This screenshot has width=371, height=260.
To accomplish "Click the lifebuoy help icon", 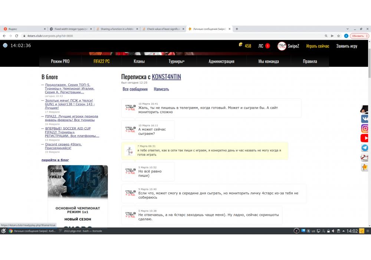I will click(x=365, y=157).
